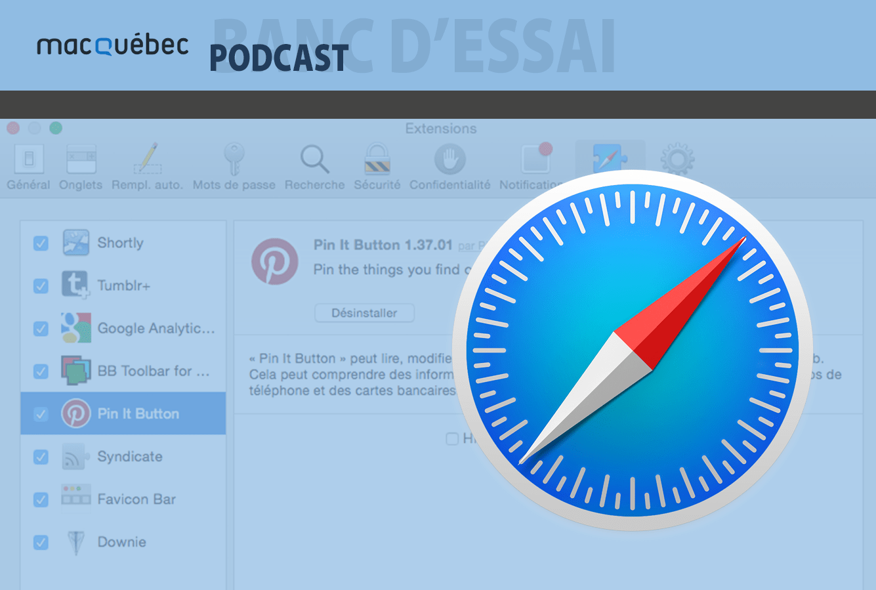Screen dimensions: 876x590
Task: Click the large Pinterest logo in details
Action: [275, 261]
